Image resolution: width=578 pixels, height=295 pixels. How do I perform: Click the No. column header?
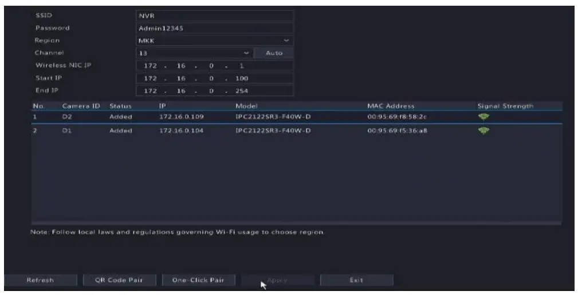38,106
